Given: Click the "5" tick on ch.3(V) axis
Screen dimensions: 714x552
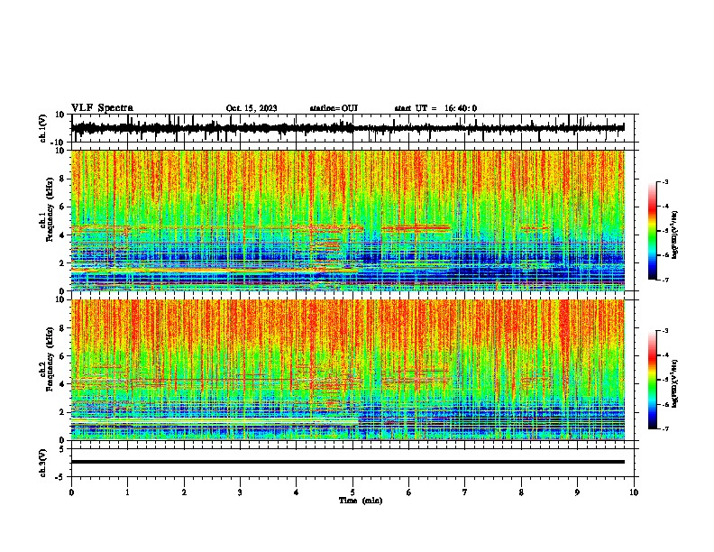Looking at the screenshot, I should (x=62, y=448).
